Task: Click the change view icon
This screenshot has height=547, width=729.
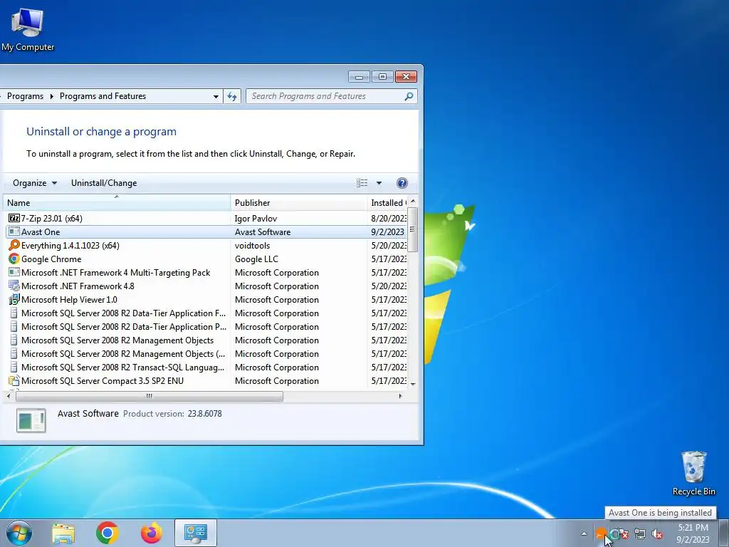Action: tap(362, 183)
